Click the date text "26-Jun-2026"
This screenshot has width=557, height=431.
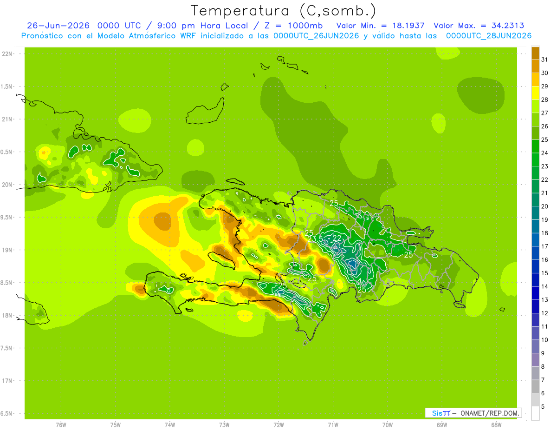click(58, 26)
